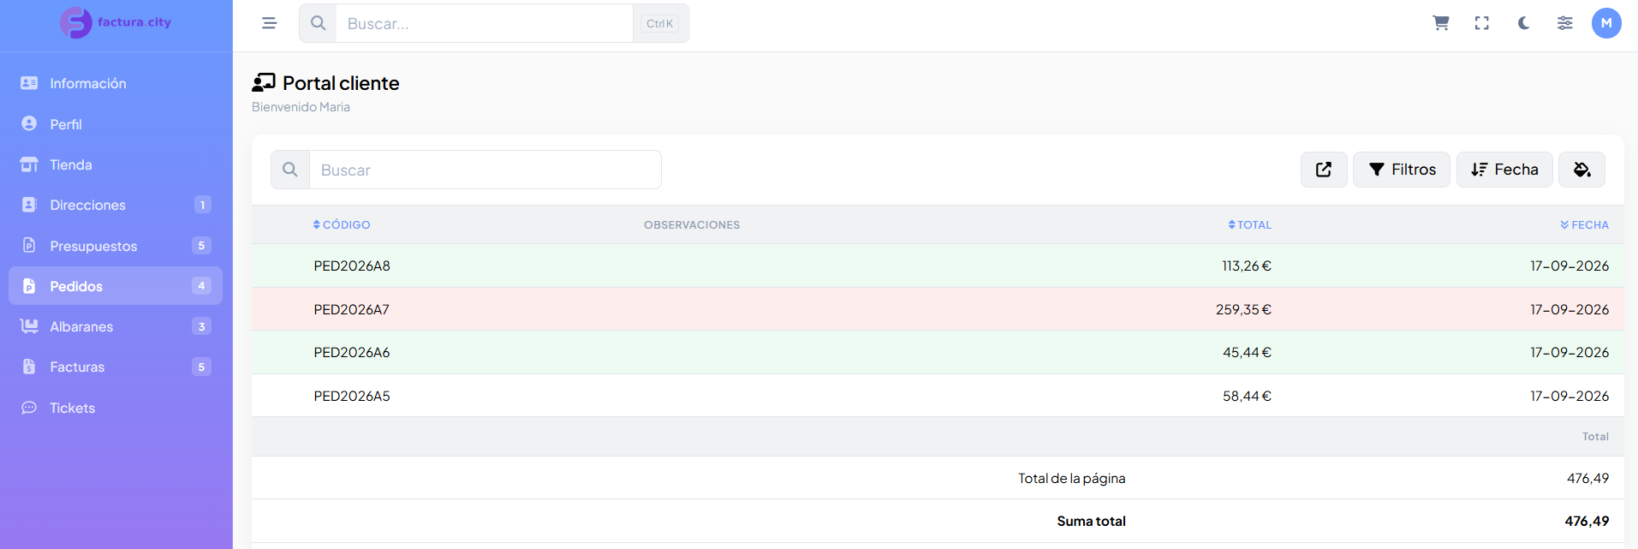Screen dimensions: 1638x549
Task: Sort the table by TOTAL column
Action: point(1250,224)
